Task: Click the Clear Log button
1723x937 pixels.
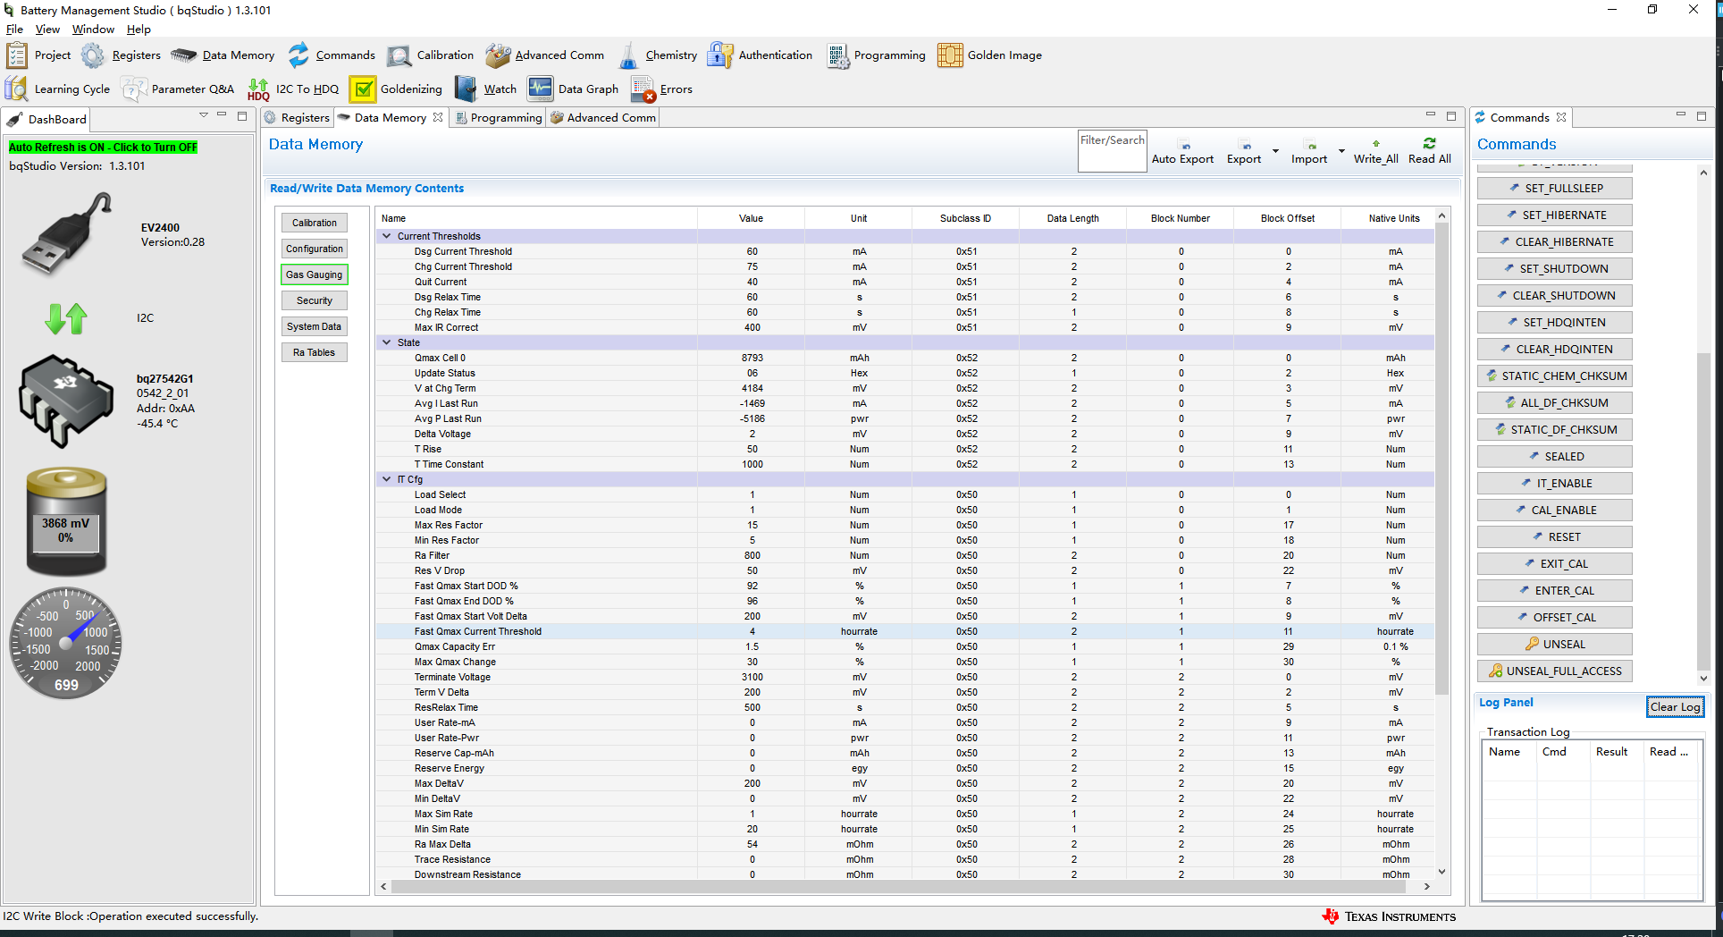Action: click(x=1675, y=707)
